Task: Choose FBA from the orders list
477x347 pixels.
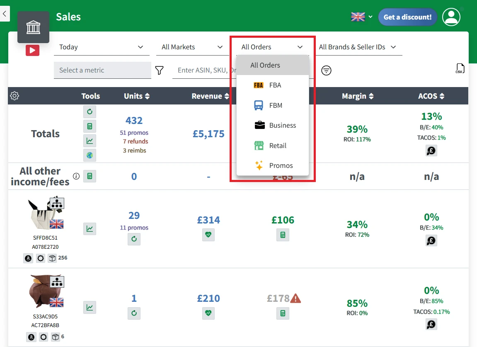Action: pos(273,85)
